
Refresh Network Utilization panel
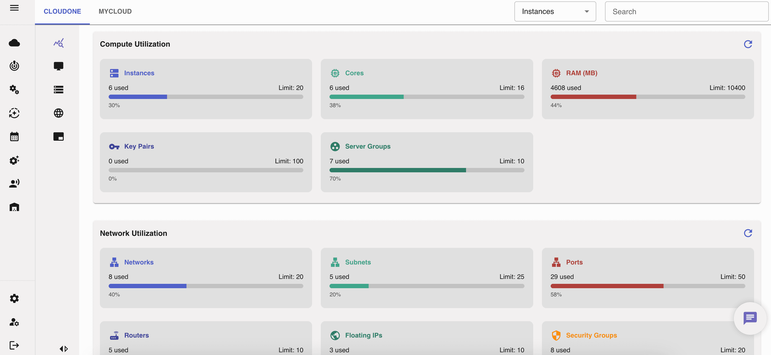click(748, 233)
